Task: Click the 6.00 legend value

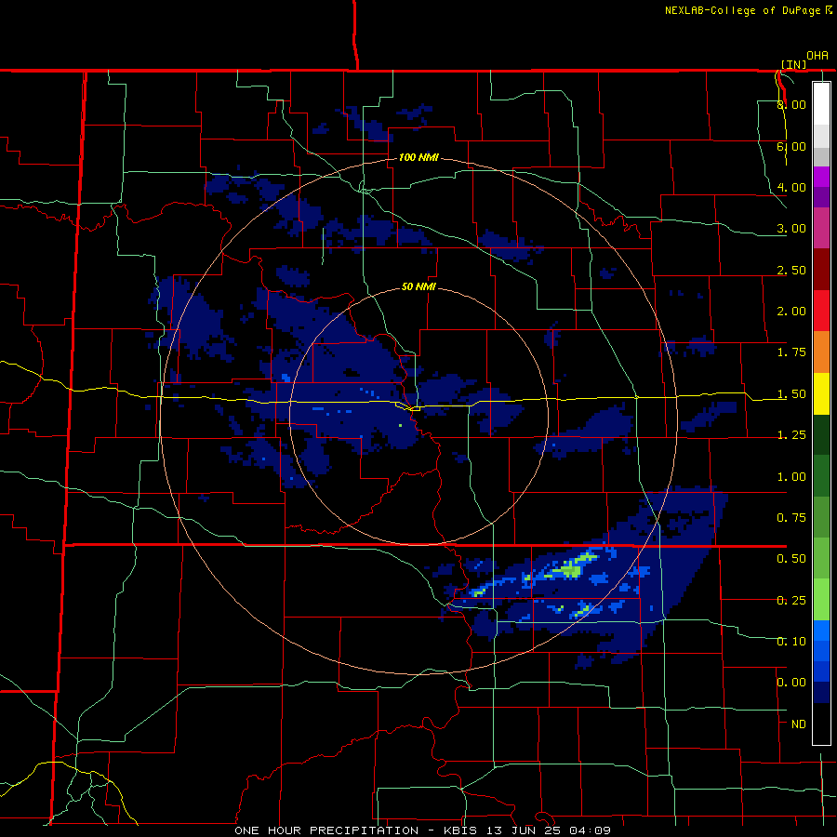Action: click(x=791, y=146)
